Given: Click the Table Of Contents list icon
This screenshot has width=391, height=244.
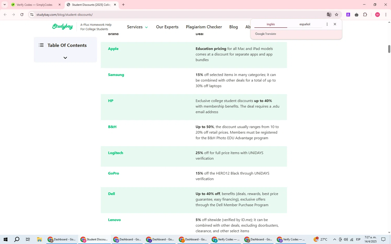Looking at the screenshot, I should (x=41, y=45).
